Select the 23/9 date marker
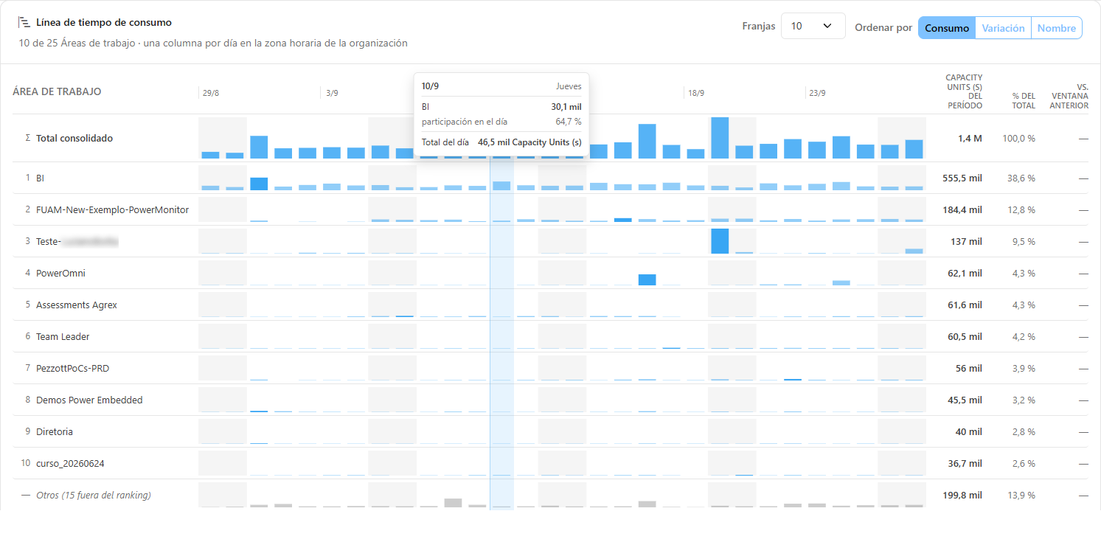Viewport: 1101px width, 556px height. 817,93
